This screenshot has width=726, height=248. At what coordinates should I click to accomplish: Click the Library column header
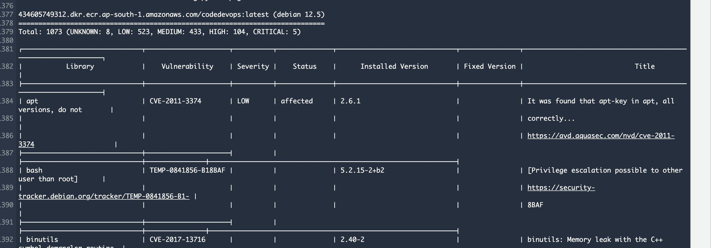pyautogui.click(x=80, y=66)
